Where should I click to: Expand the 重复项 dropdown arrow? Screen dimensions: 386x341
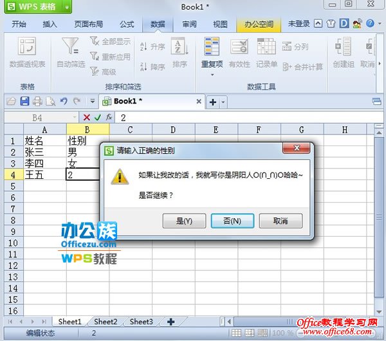212,75
